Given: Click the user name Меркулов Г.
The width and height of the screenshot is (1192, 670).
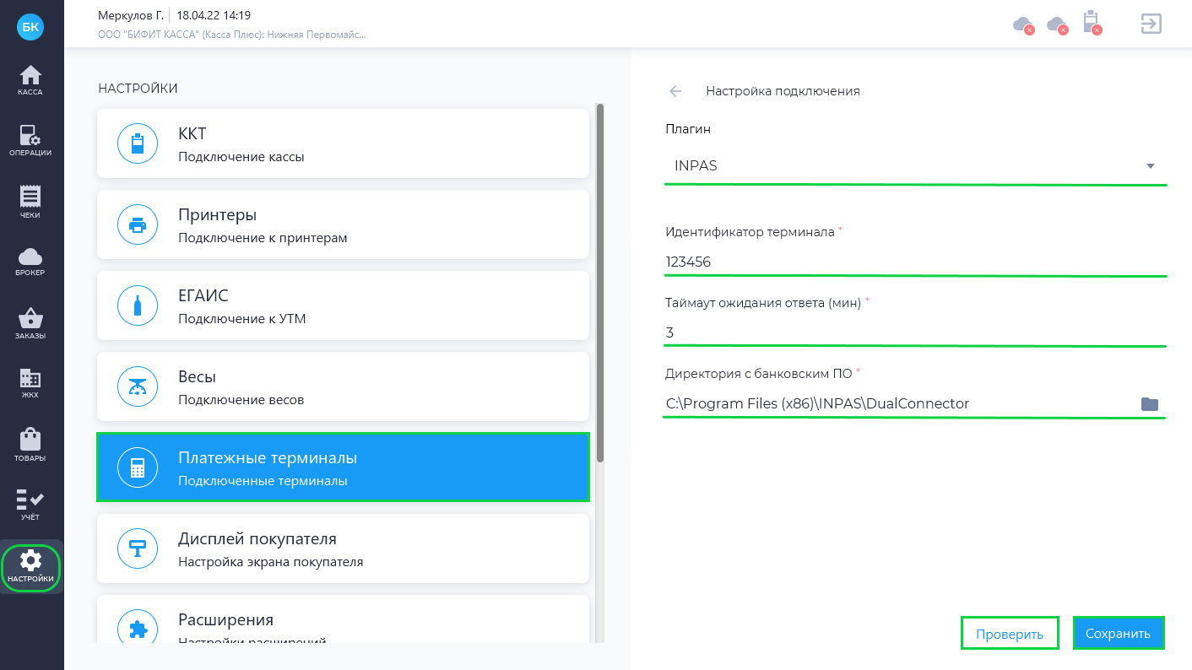Looking at the screenshot, I should (132, 15).
